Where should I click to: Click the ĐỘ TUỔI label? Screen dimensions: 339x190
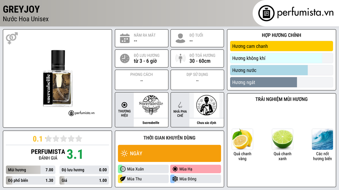[x=196, y=35]
